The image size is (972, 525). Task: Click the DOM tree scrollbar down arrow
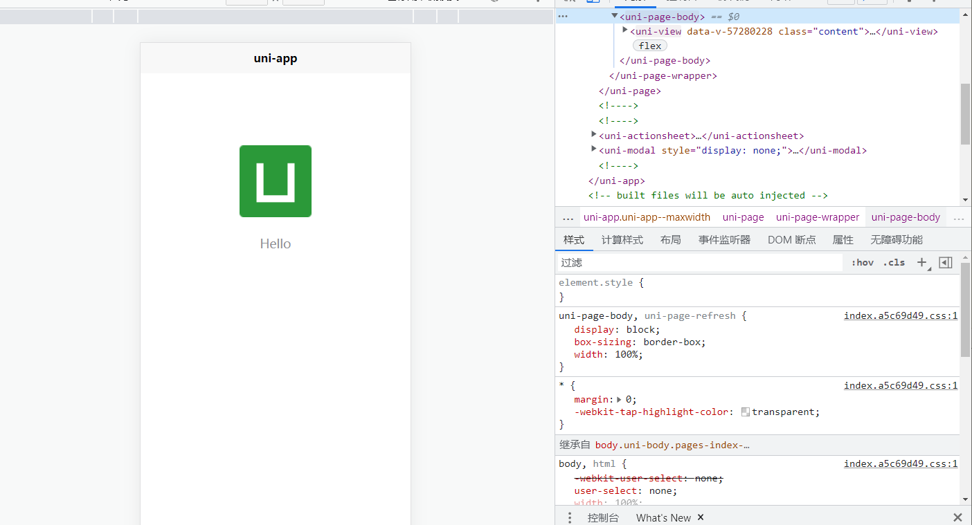coord(965,199)
